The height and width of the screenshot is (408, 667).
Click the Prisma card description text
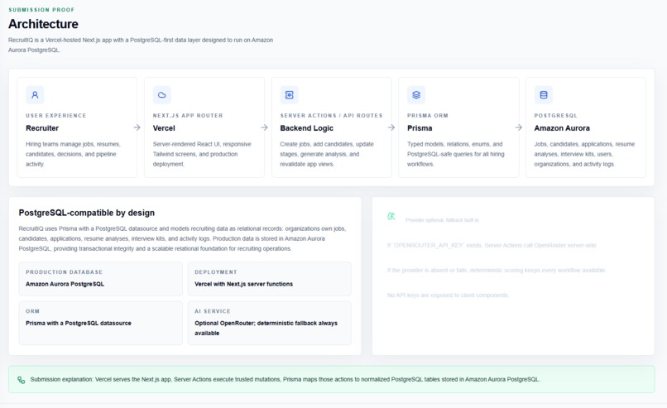[456, 154]
